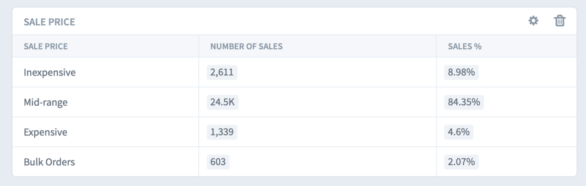This screenshot has height=186, width=586.
Task: Open the Sale Price widget settings gear
Action: [533, 21]
